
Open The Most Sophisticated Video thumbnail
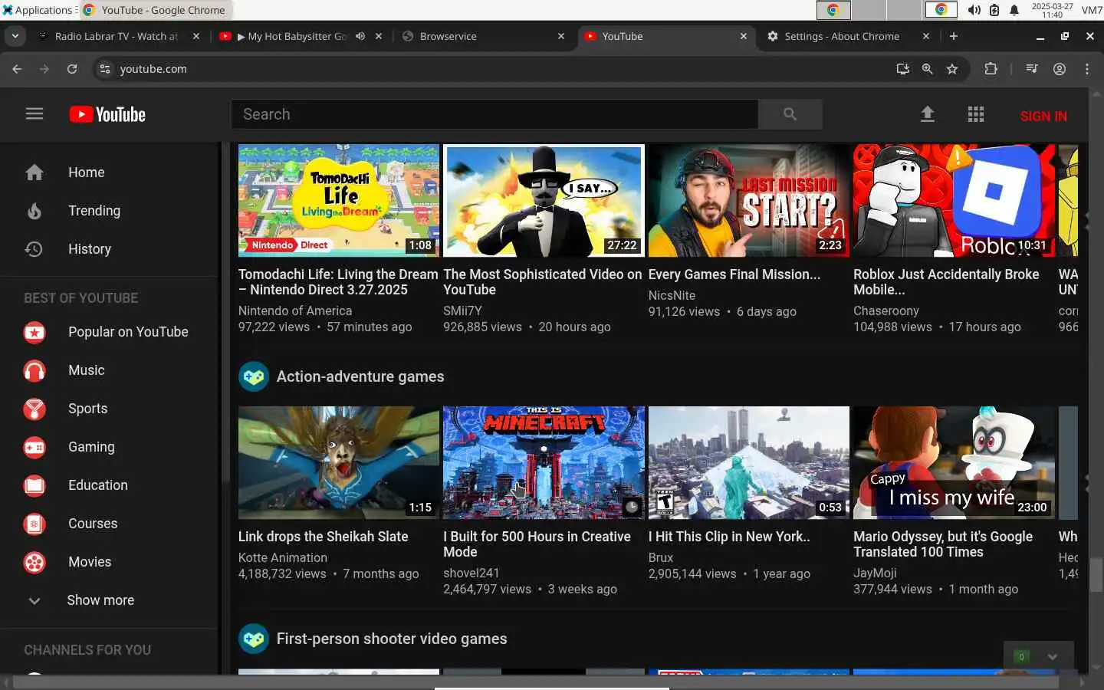(544, 200)
